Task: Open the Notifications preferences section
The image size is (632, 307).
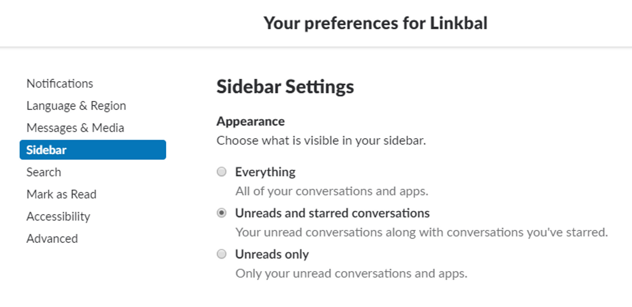Action: click(60, 83)
